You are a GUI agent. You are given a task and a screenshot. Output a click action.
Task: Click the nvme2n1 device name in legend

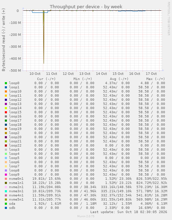16,187
